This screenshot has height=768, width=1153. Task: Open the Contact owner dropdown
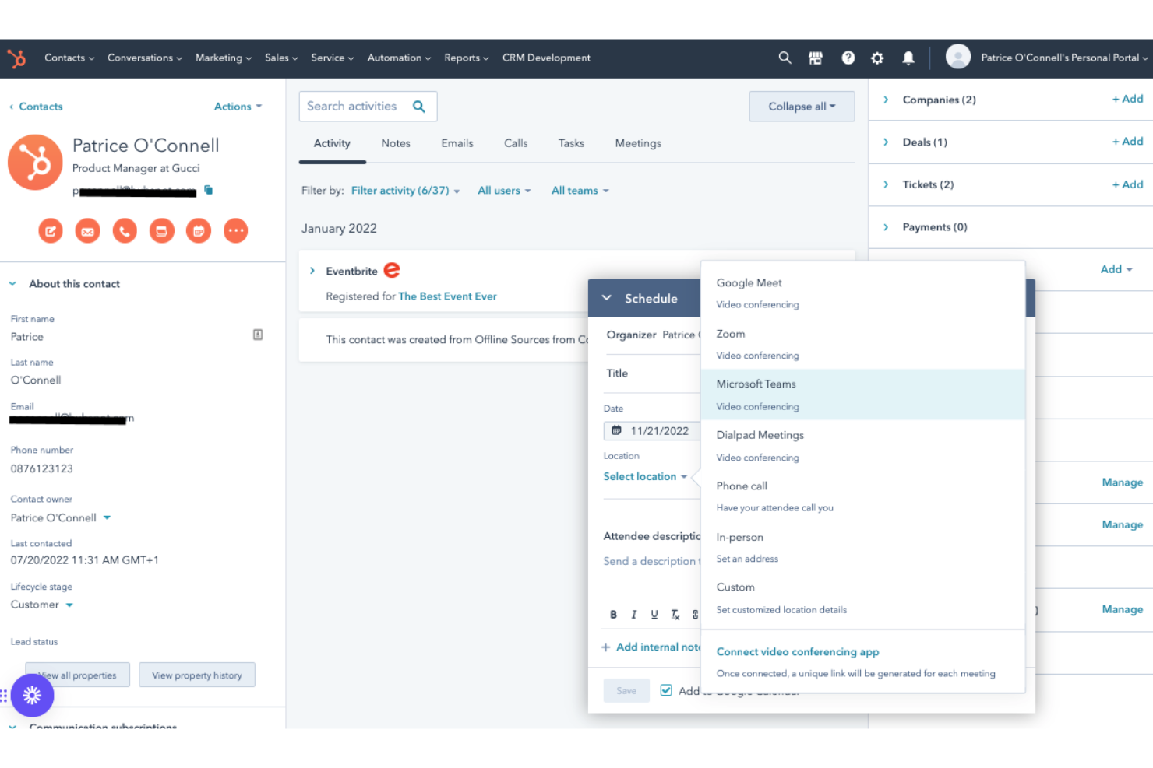61,517
